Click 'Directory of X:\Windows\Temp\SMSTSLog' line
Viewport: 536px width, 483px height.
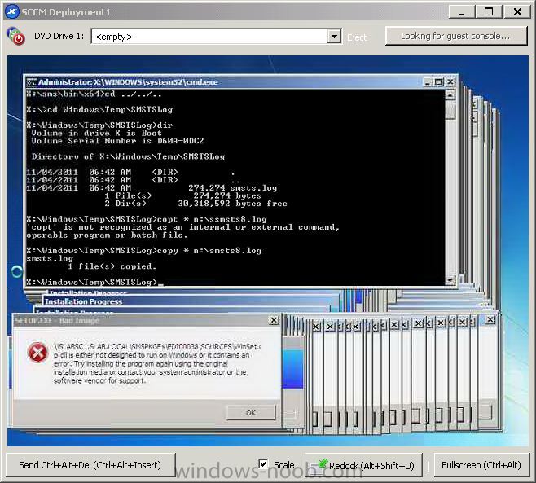pyautogui.click(x=128, y=156)
